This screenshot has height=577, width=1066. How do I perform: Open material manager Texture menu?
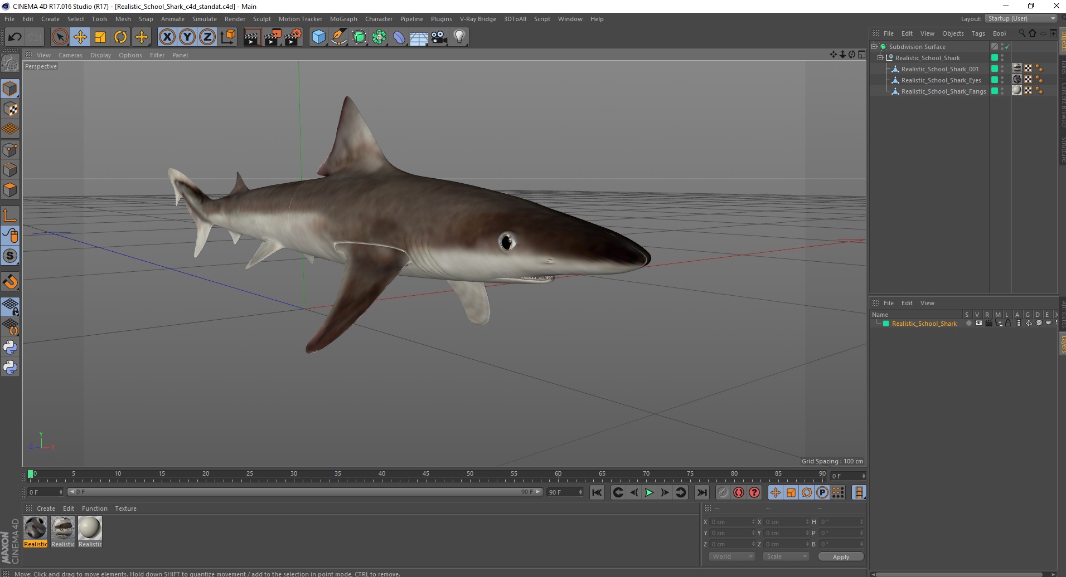click(x=125, y=508)
